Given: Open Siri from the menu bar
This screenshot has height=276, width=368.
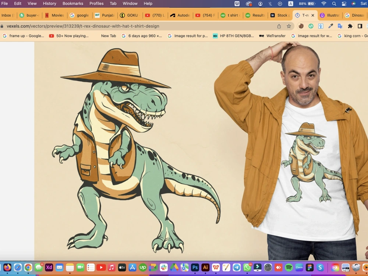Looking at the screenshot, I should click(x=353, y=4).
